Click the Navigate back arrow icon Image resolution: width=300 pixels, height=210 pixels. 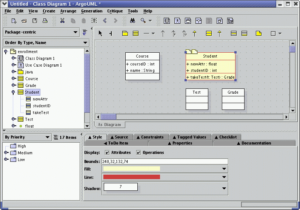click(x=105, y=21)
